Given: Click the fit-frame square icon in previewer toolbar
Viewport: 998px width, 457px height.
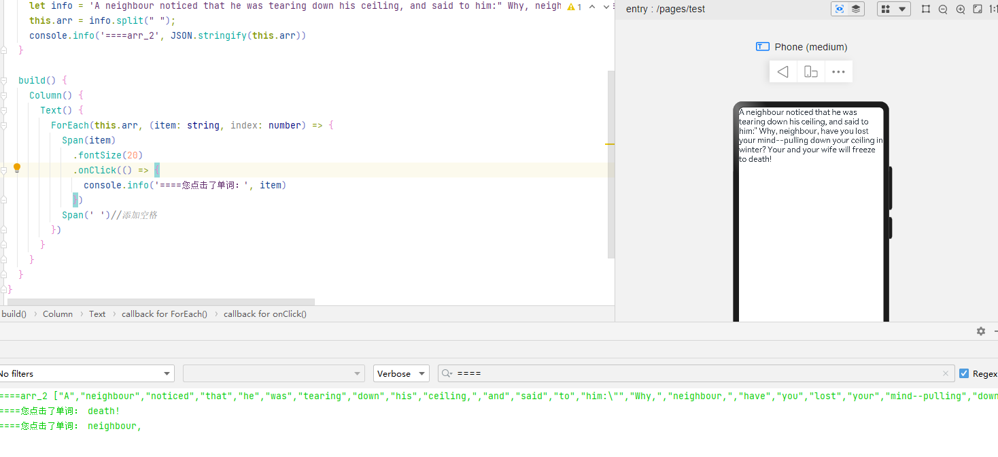Looking at the screenshot, I should [926, 9].
